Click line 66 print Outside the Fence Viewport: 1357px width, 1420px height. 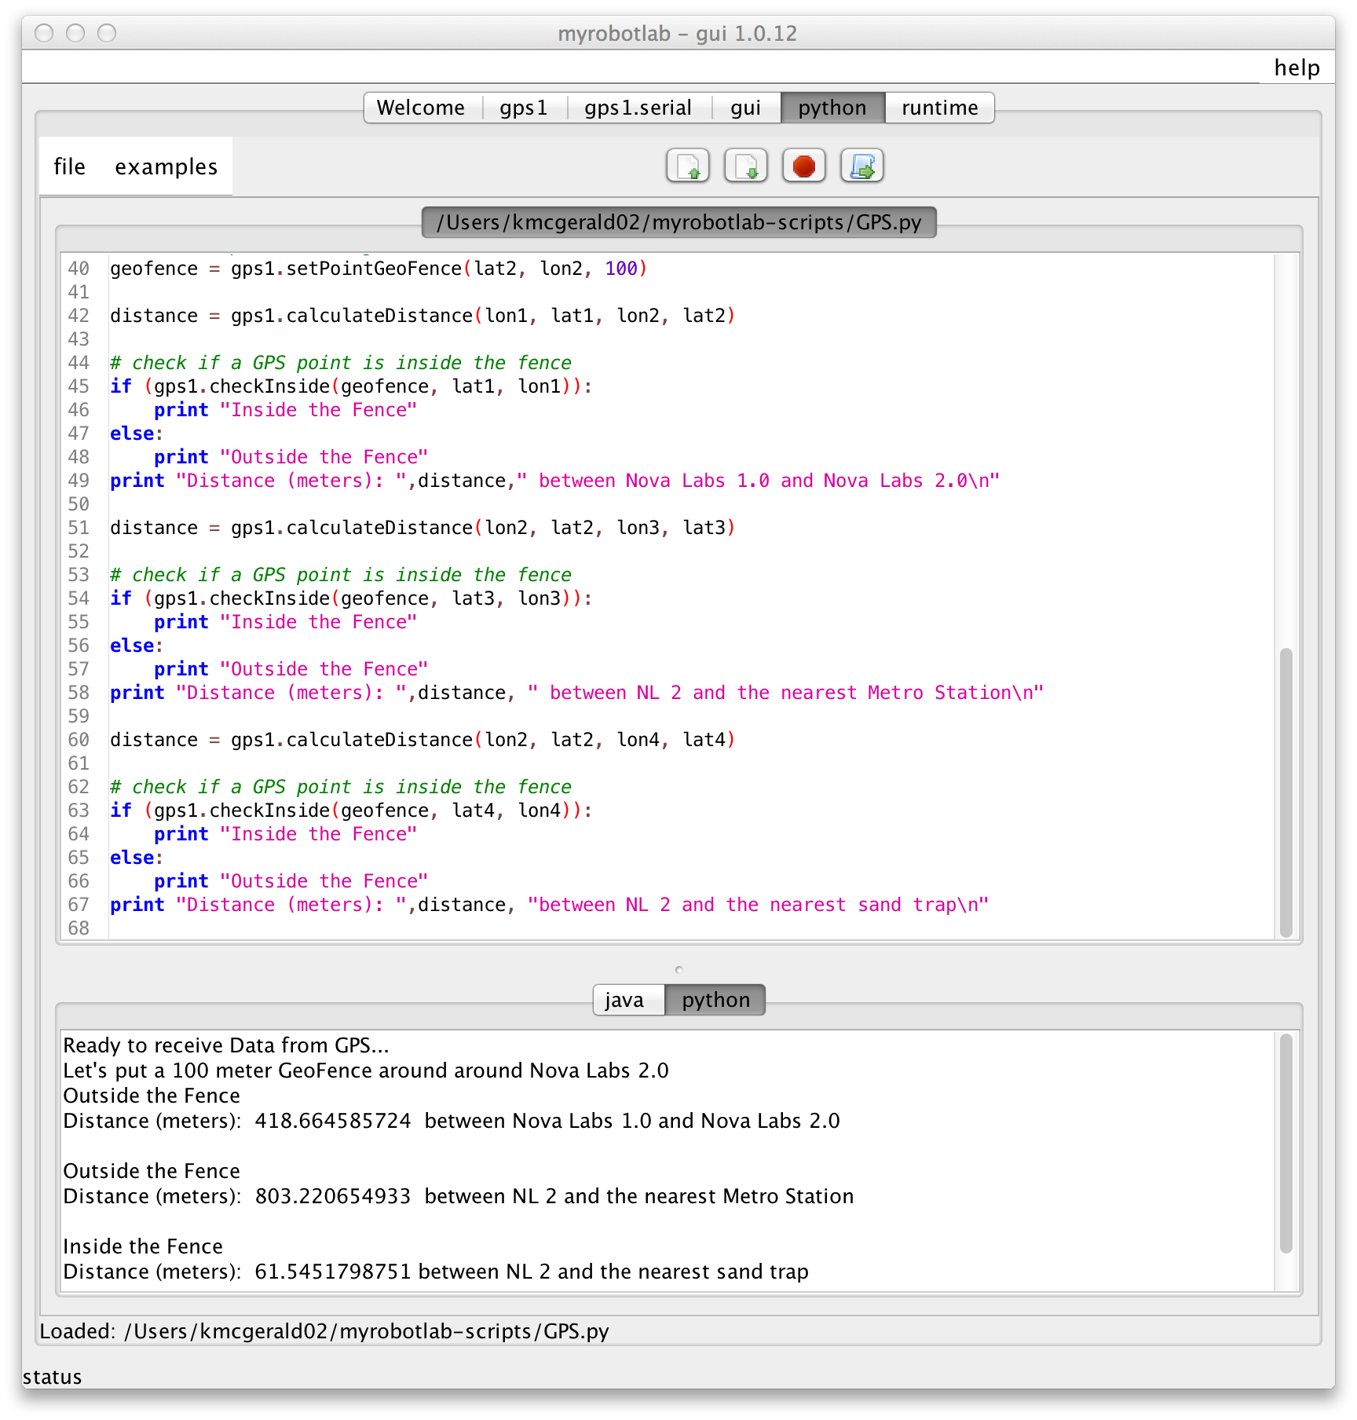(291, 881)
